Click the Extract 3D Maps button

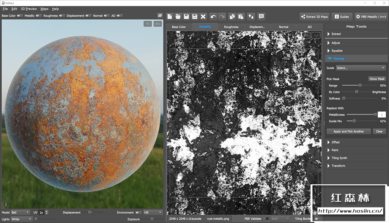tap(314, 17)
